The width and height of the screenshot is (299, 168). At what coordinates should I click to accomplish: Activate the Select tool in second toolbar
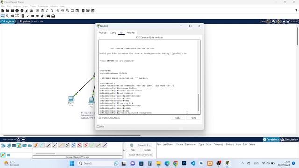click(x=3, y=16)
